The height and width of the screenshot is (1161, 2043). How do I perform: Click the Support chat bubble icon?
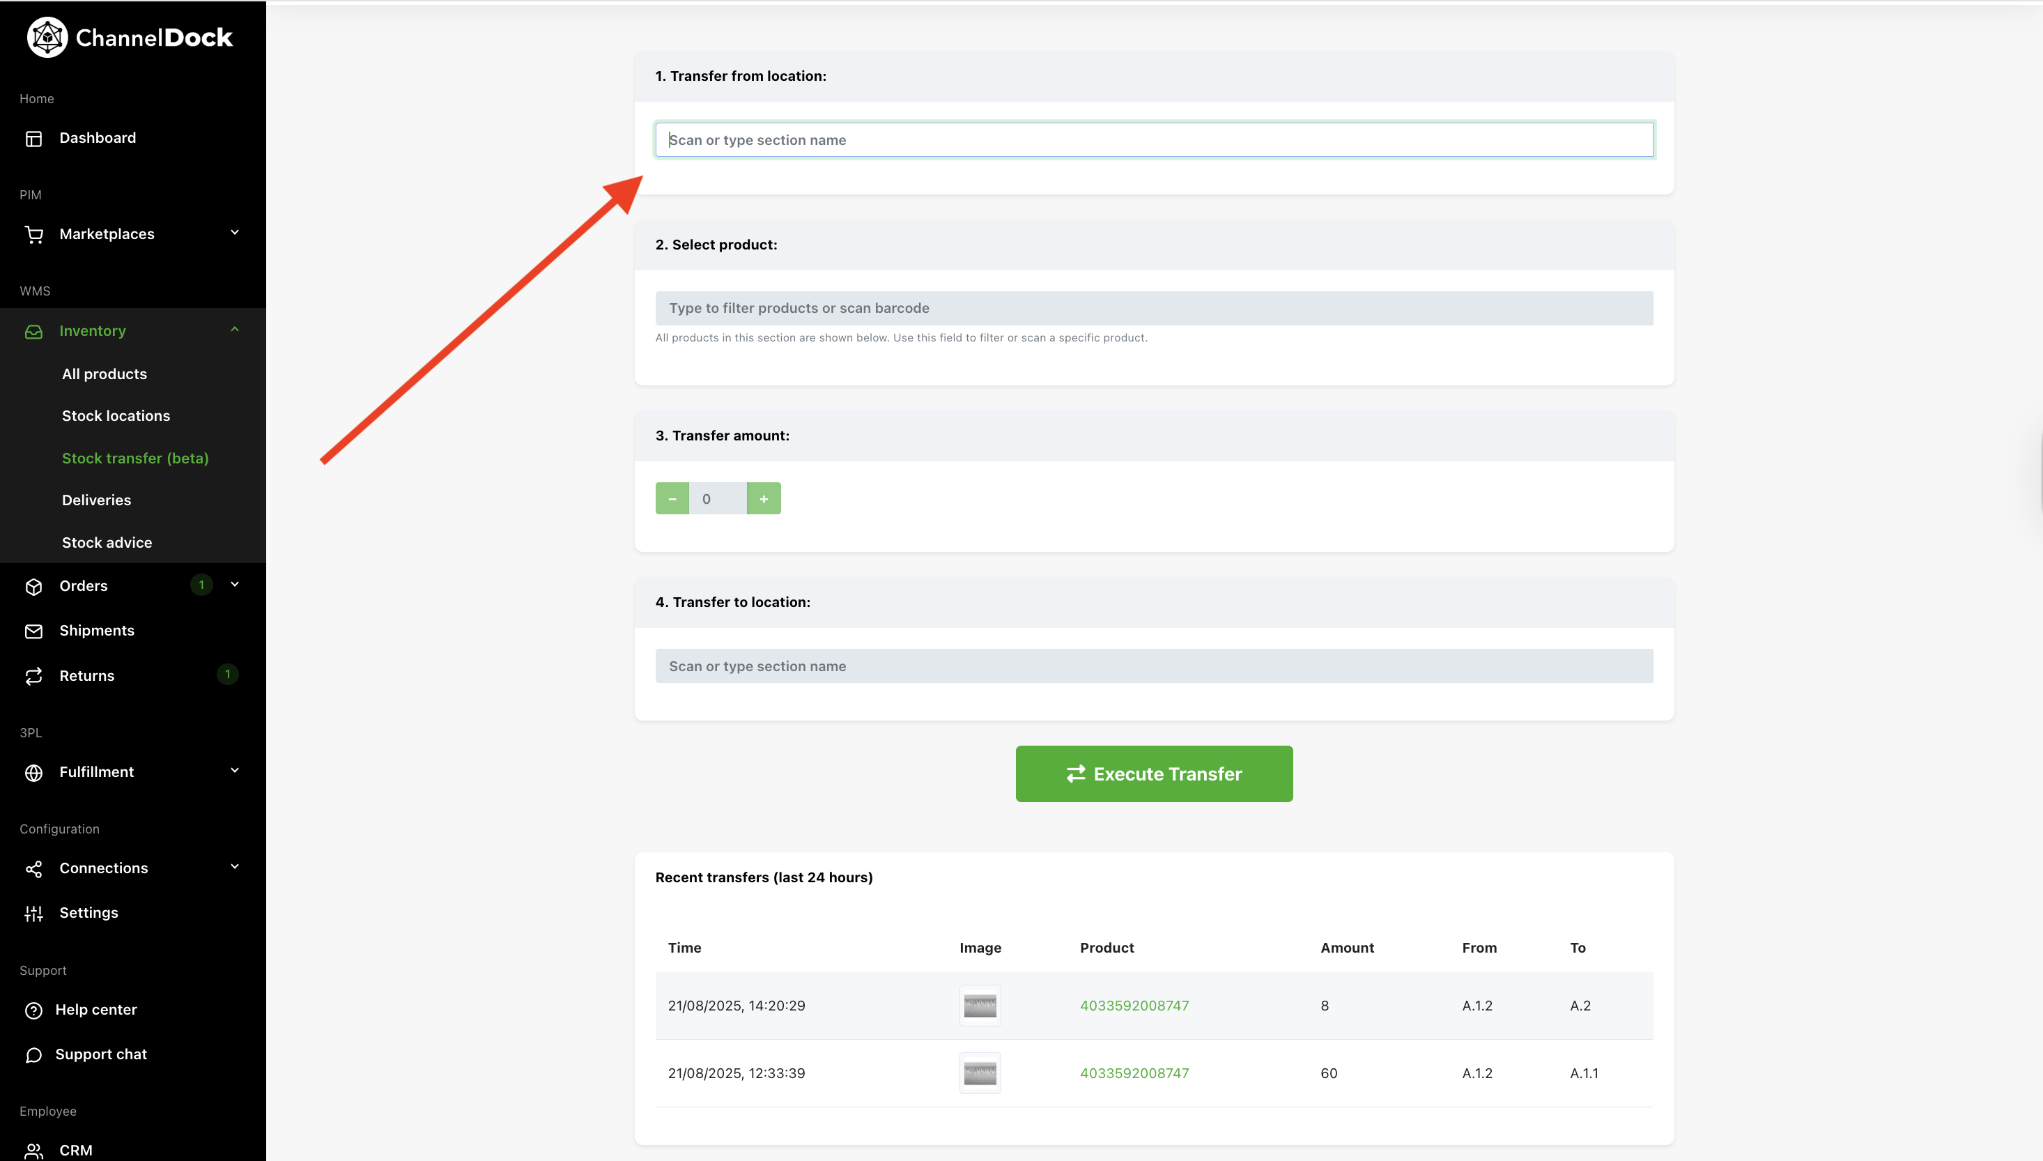click(x=33, y=1055)
